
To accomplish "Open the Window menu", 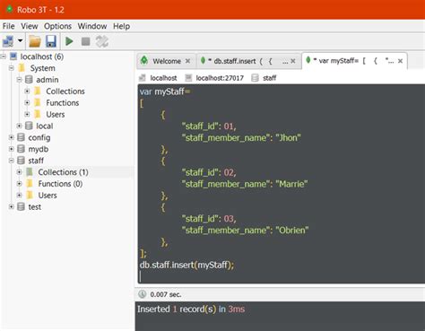I will pos(92,26).
